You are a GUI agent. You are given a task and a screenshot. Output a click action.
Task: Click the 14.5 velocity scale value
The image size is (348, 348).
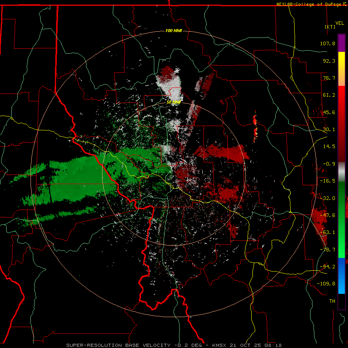(x=329, y=147)
